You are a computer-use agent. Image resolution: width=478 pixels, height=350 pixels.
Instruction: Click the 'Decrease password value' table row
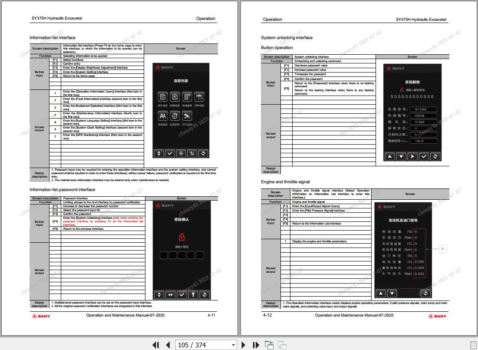pyautogui.click(x=334, y=66)
